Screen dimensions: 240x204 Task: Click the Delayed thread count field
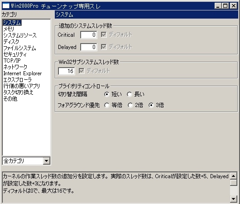tap(89, 47)
